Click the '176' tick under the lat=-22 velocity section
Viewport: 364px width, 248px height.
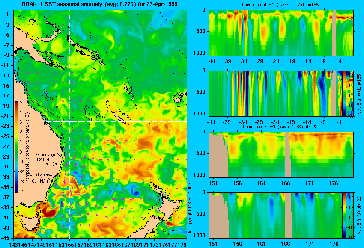click(334, 244)
